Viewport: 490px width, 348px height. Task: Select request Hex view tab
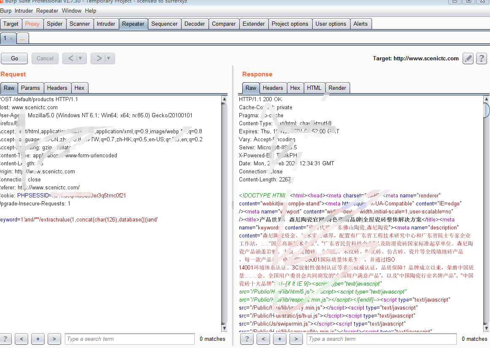(x=79, y=88)
